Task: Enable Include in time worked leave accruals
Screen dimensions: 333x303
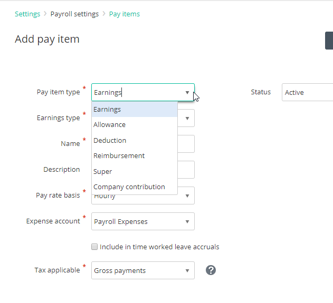Action: point(94,247)
